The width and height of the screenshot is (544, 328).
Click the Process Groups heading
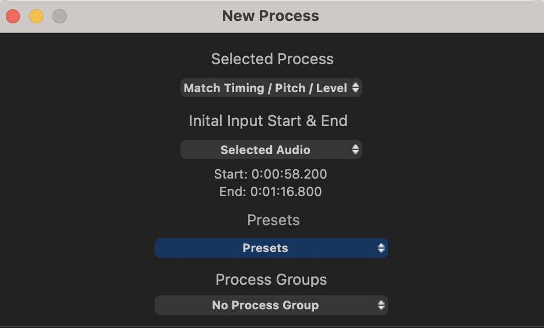pyautogui.click(x=271, y=280)
